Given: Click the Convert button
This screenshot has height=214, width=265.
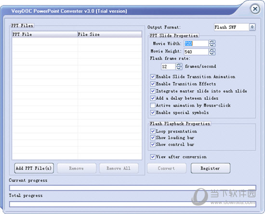Looking at the screenshot, I should click(167, 168).
